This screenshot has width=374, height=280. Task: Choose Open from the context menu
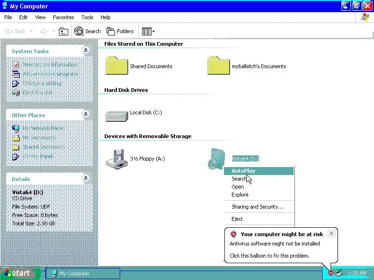(259, 187)
